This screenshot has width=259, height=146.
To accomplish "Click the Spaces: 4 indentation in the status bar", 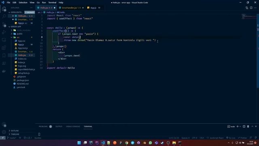I will click(185, 138).
